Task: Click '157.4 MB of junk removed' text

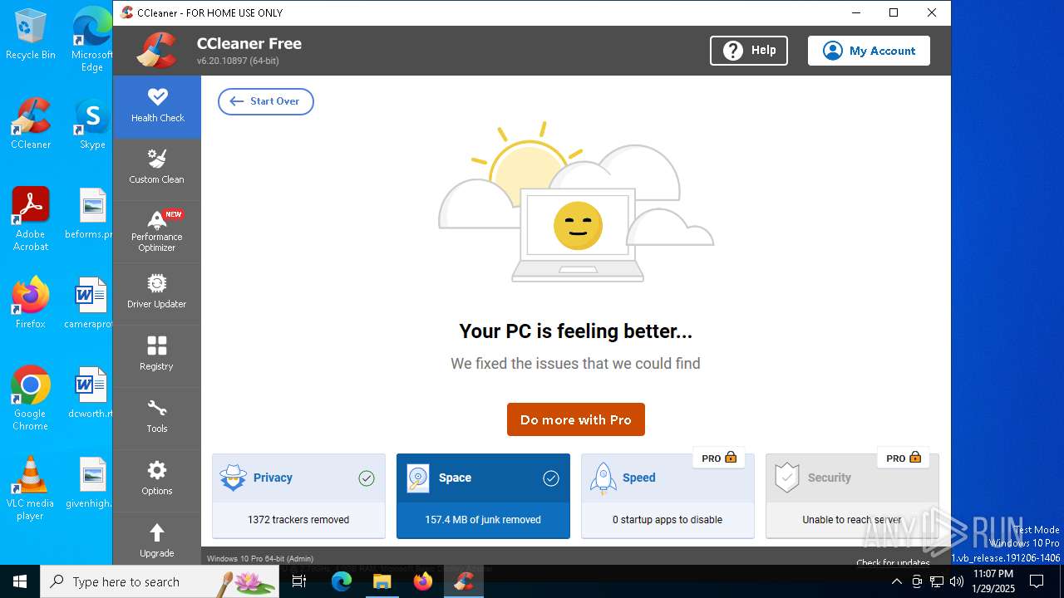Action: click(x=483, y=520)
